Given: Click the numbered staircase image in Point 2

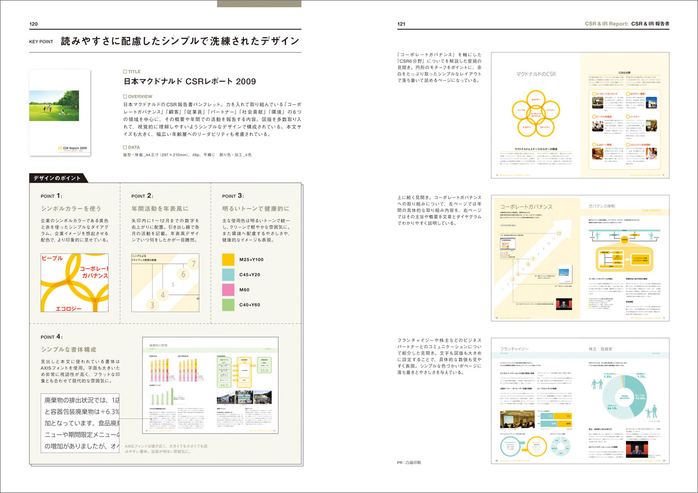Looking at the screenshot, I should point(165,282).
